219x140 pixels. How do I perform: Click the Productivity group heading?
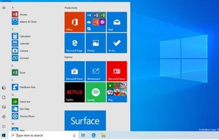tap(71, 8)
